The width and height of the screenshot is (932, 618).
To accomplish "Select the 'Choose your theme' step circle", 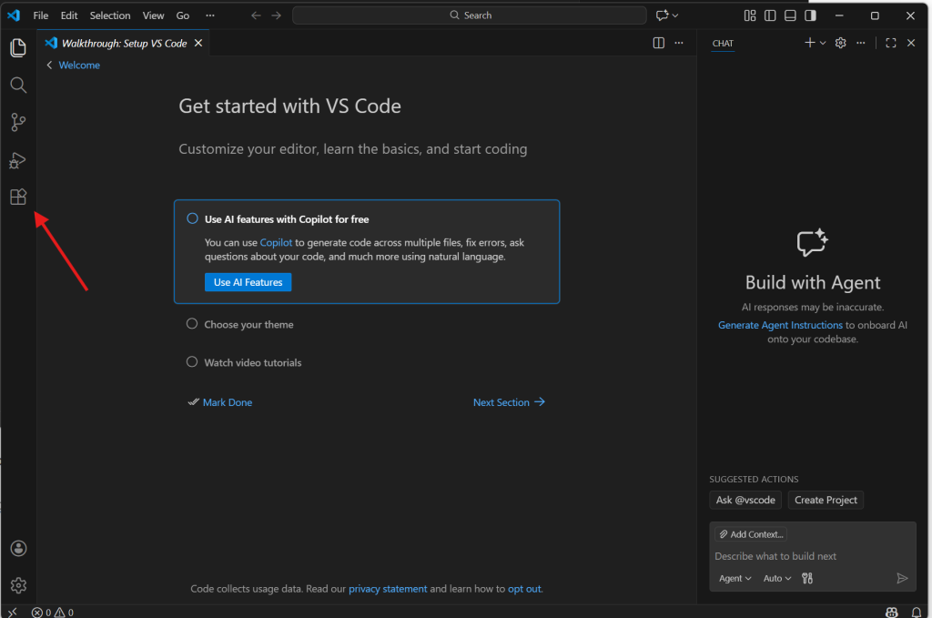I will [x=192, y=324].
